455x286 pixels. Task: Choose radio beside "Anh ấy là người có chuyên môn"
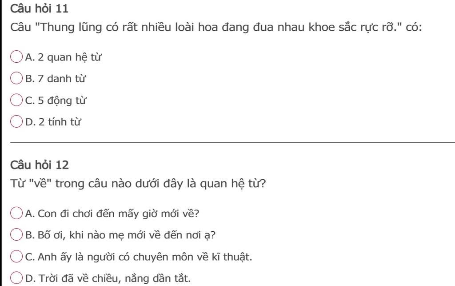click(16, 257)
